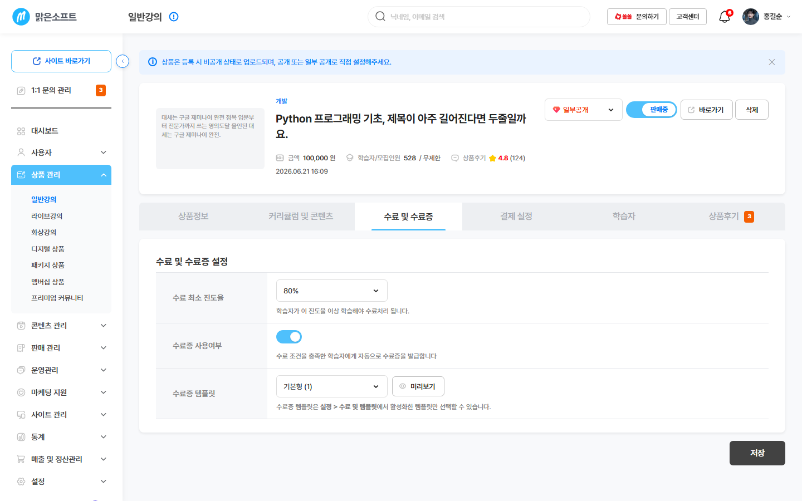
Task: Click the 문의하기 button
Action: pos(637,17)
